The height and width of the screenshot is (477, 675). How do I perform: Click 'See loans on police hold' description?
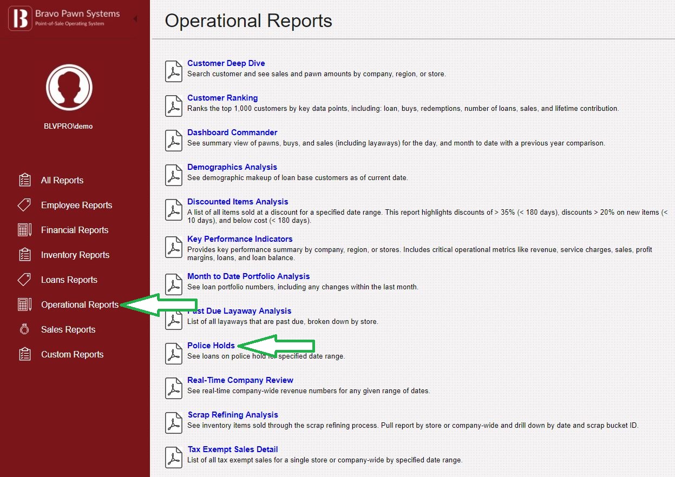(x=266, y=356)
